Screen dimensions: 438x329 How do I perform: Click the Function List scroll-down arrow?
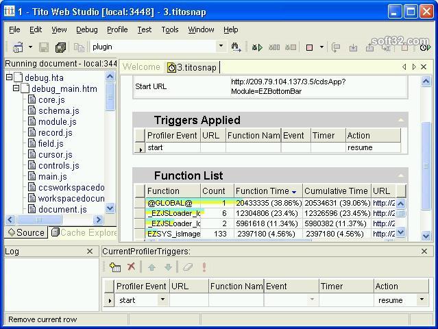[x=400, y=232]
